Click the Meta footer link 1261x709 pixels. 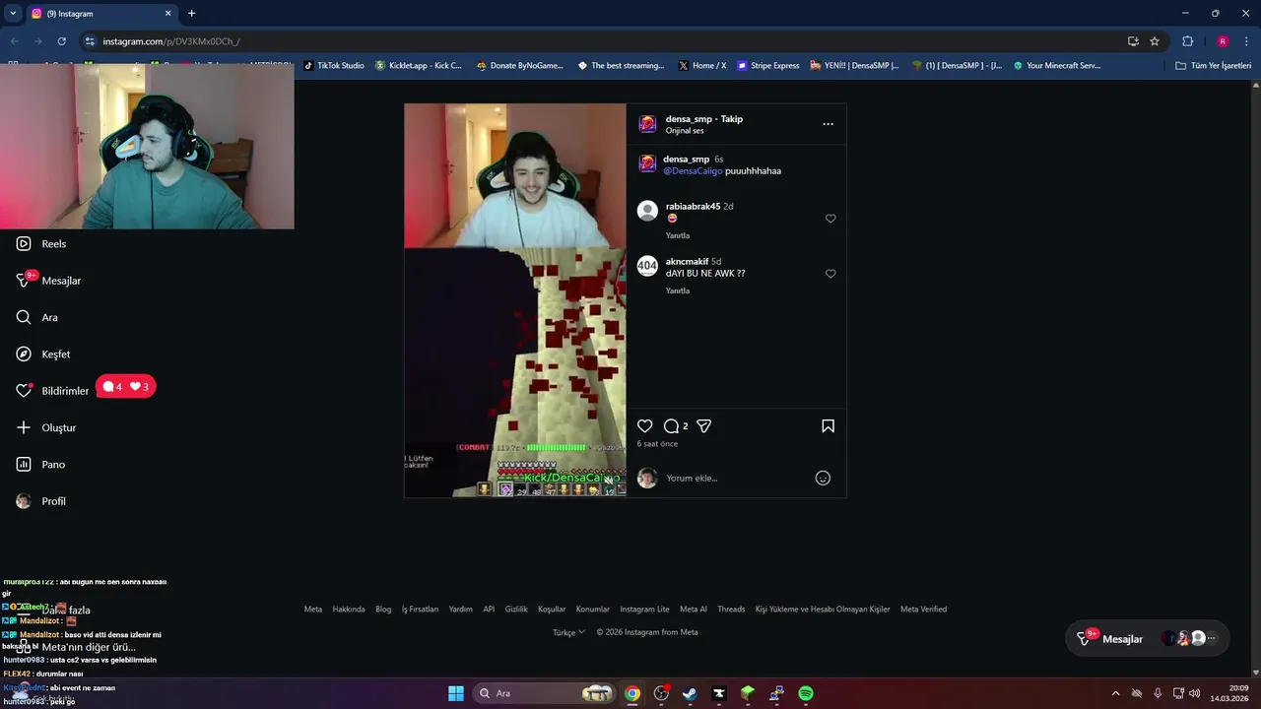click(x=312, y=610)
